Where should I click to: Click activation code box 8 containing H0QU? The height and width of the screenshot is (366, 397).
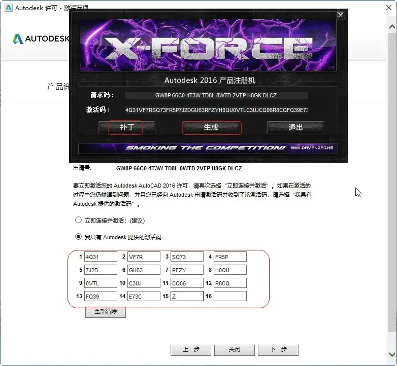click(x=230, y=270)
